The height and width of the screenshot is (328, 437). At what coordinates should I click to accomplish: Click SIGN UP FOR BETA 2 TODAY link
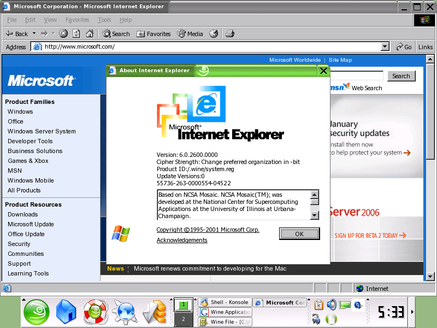coord(370,236)
